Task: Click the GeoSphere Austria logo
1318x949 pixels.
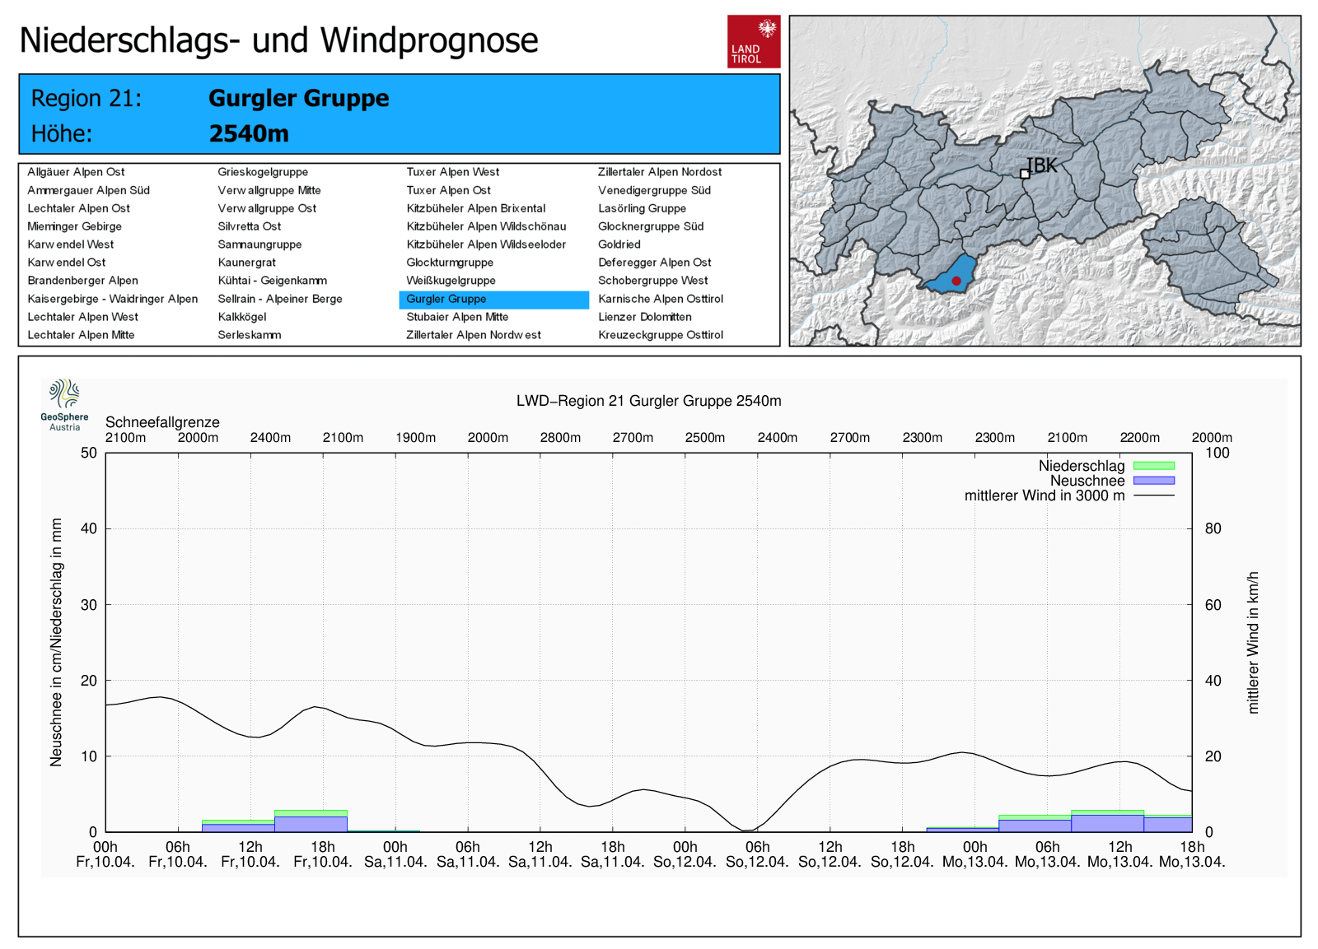Action: pos(64,404)
